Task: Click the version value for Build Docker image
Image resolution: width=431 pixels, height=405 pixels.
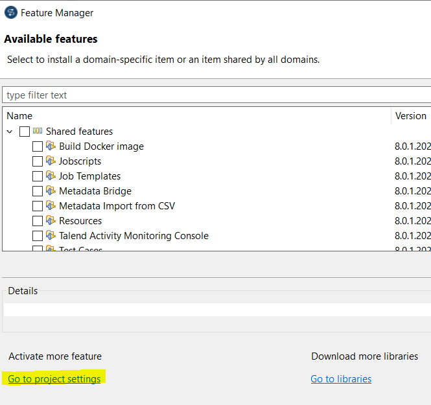Action: 413,146
